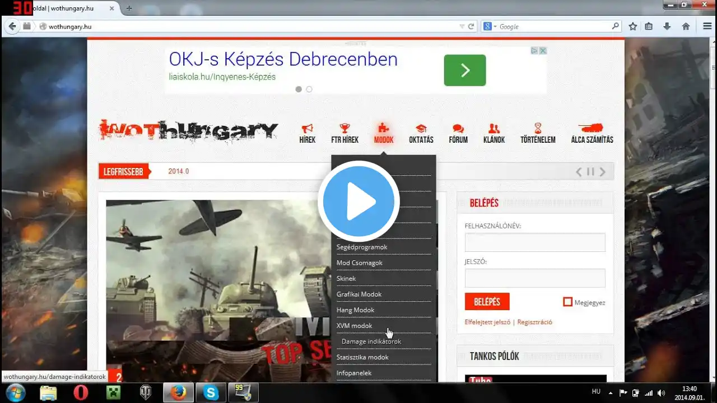Open Windows Explorer from the taskbar
This screenshot has height=403, width=717.
pos(48,393)
